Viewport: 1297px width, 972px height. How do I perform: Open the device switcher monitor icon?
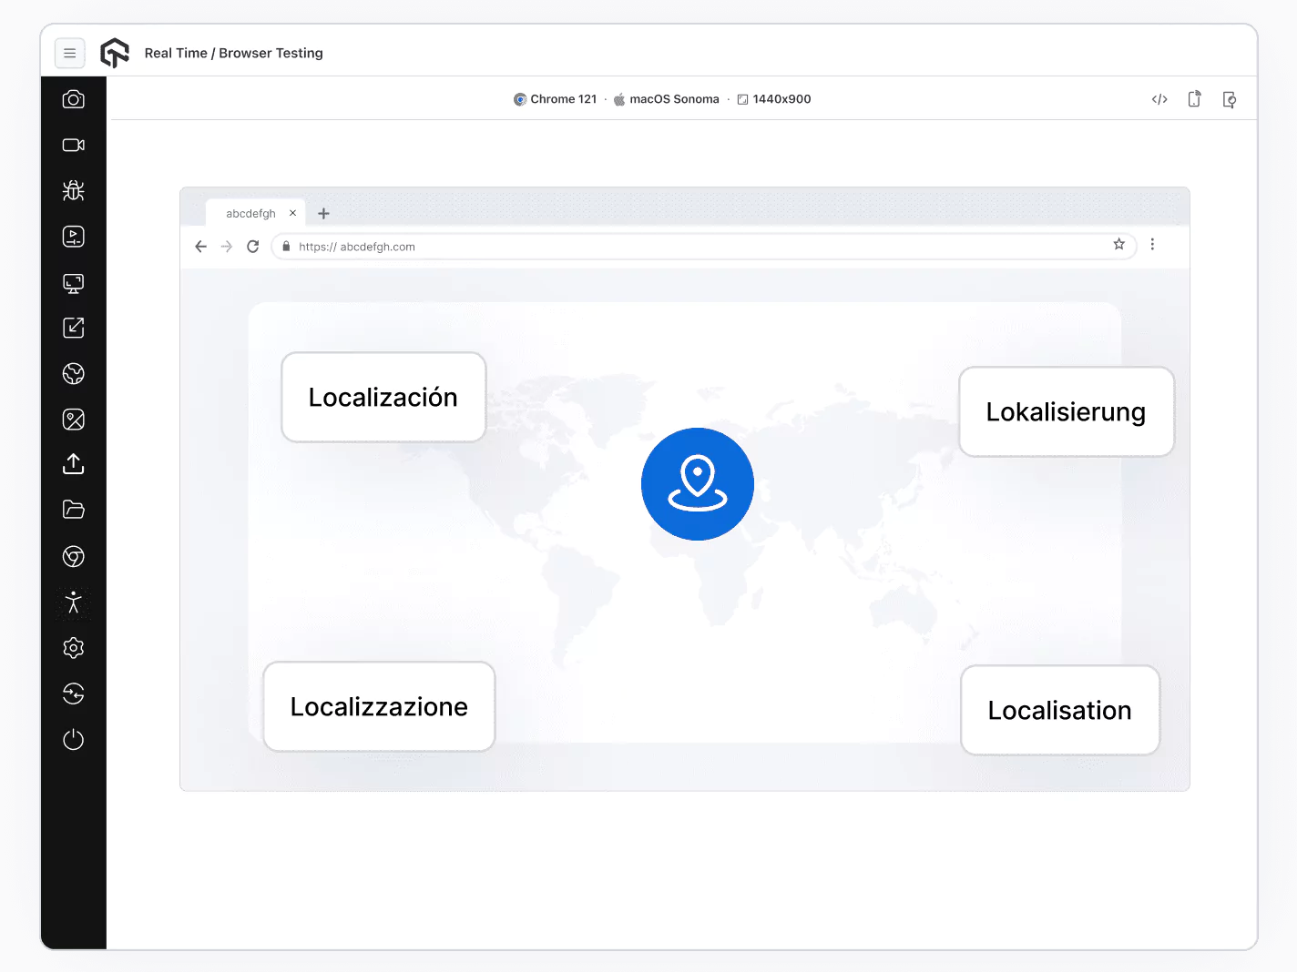(x=73, y=283)
